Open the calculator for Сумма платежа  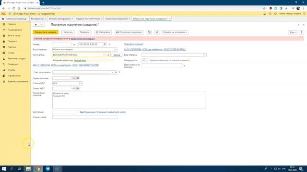click(78, 78)
